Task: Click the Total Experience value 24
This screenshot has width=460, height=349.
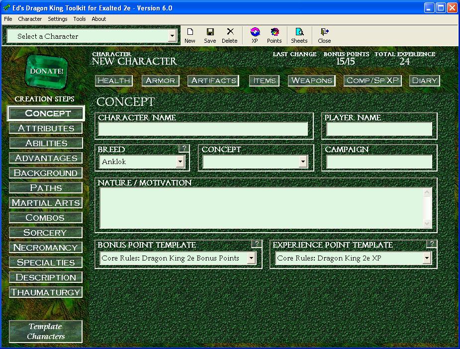Action: pos(405,61)
